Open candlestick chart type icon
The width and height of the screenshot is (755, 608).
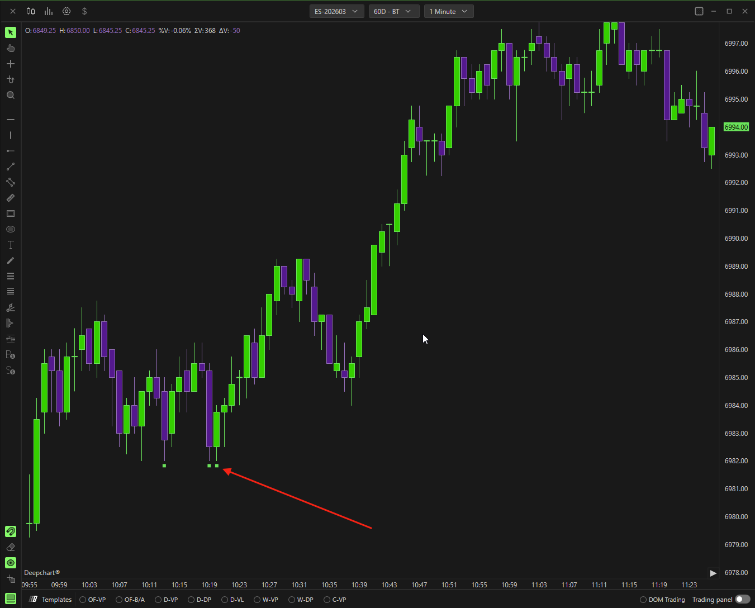pyautogui.click(x=31, y=11)
